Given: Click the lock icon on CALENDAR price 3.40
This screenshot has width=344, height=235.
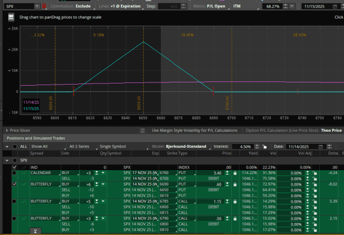Looking at the screenshot, I should [235, 173].
